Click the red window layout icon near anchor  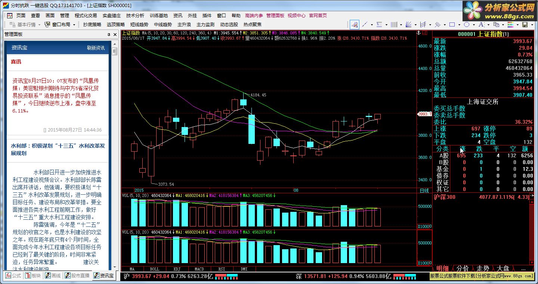tap(425, 33)
